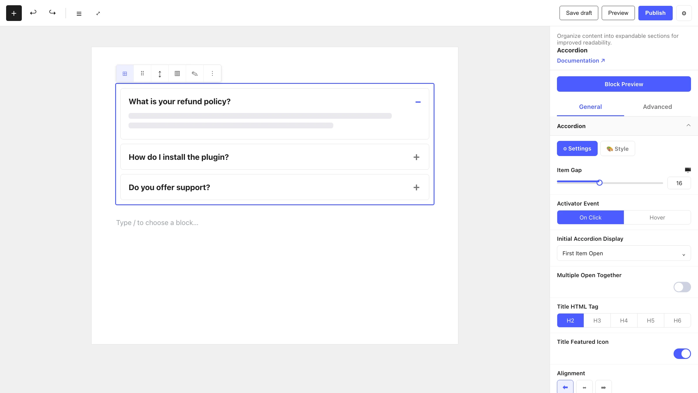Open Initial Accordion Display dropdown
The width and height of the screenshot is (698, 393).
[x=624, y=253]
